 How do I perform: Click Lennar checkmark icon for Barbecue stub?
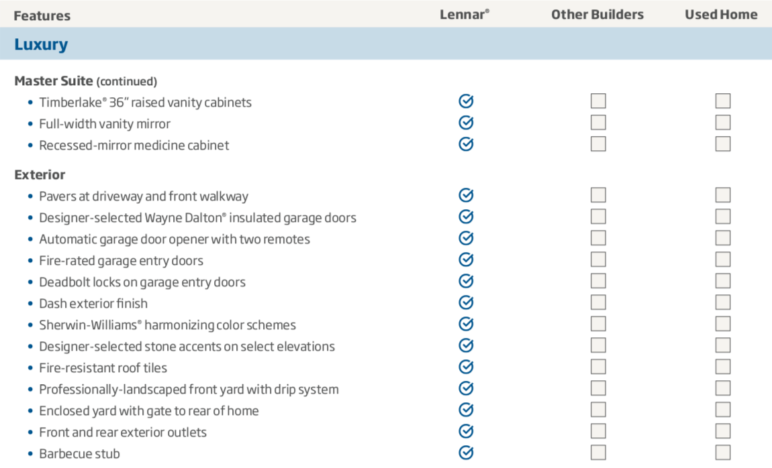coord(466,453)
